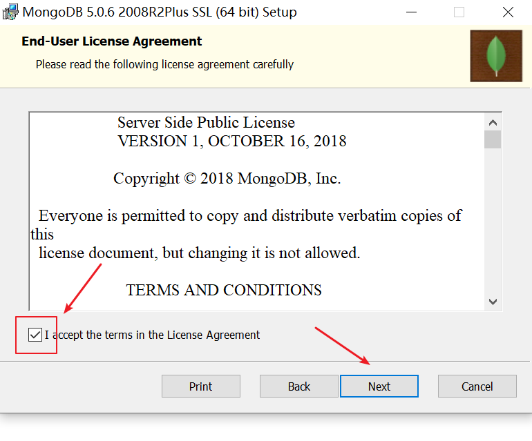Screen dimensions: 532x441
Task: Print the license agreement
Action: point(201,386)
